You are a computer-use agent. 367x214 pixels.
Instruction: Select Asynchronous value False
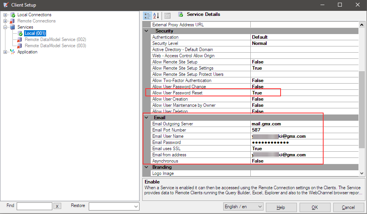coord(258,161)
